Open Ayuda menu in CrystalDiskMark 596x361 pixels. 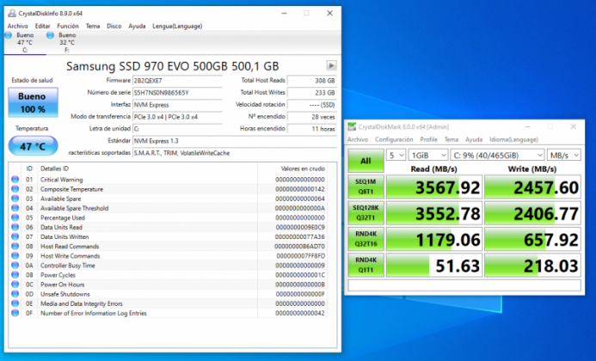click(474, 139)
